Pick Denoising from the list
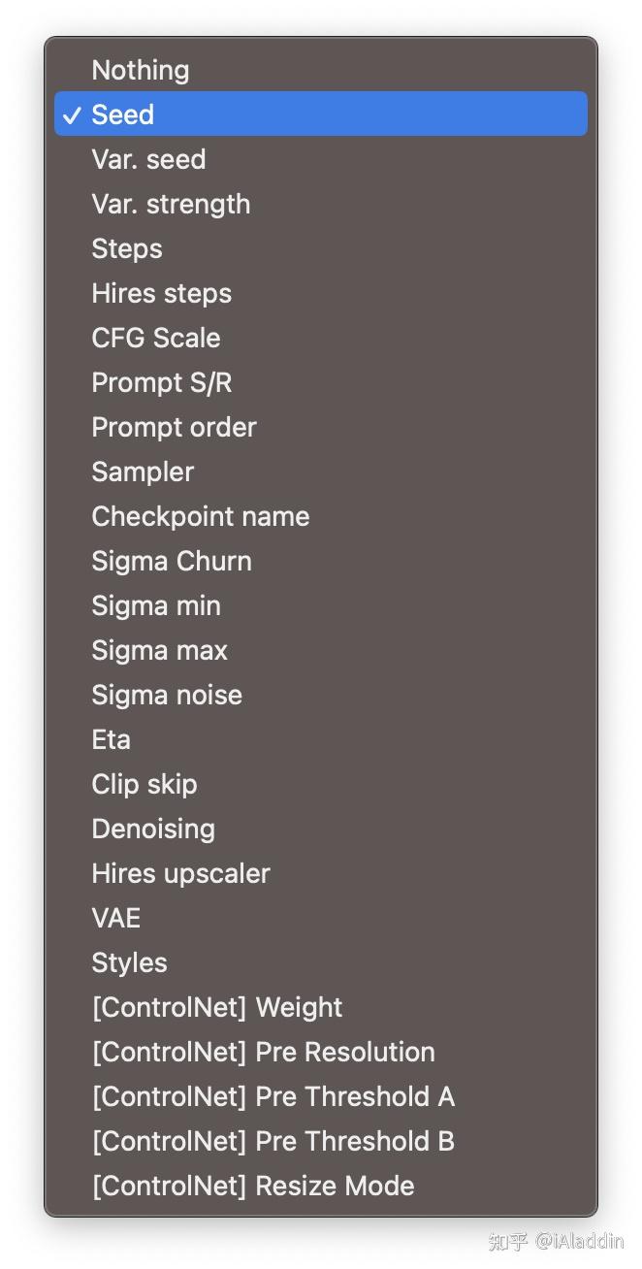Image resolution: width=642 pixels, height=1269 pixels. [153, 829]
